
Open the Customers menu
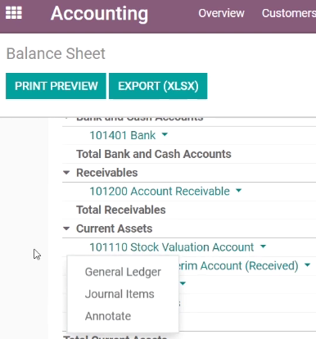289,13
